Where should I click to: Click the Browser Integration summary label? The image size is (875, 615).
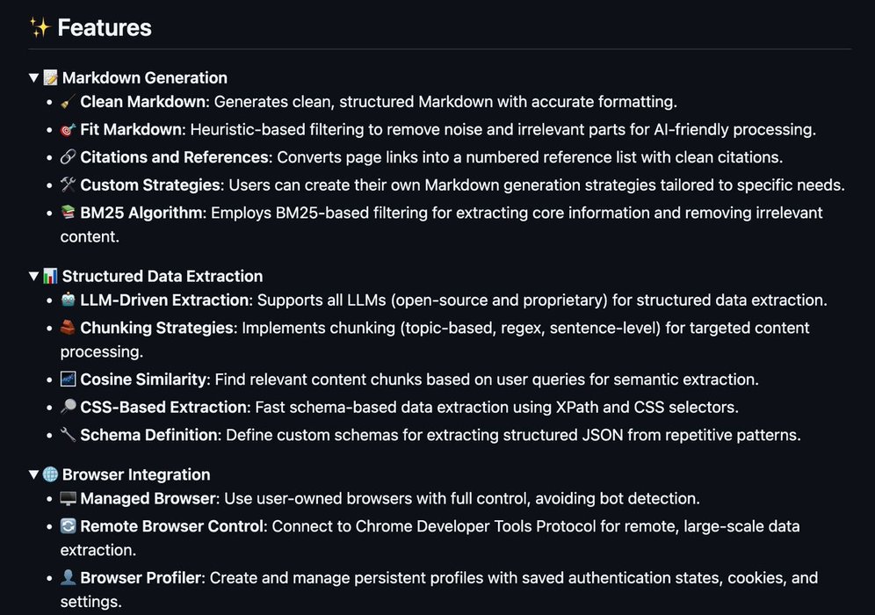click(136, 474)
